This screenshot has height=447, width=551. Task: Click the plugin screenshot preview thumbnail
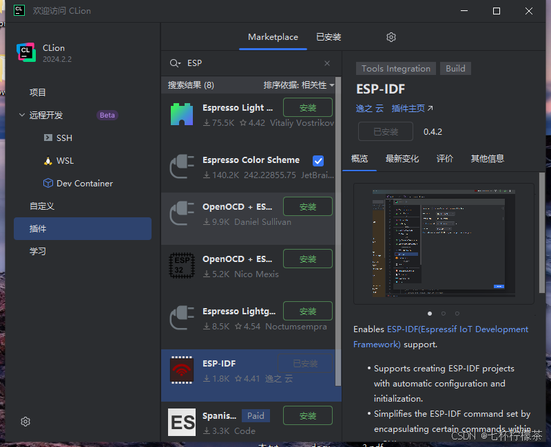[x=444, y=243]
